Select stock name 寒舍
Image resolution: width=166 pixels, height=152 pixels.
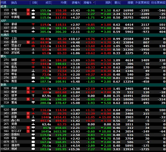[x=14, y=74]
